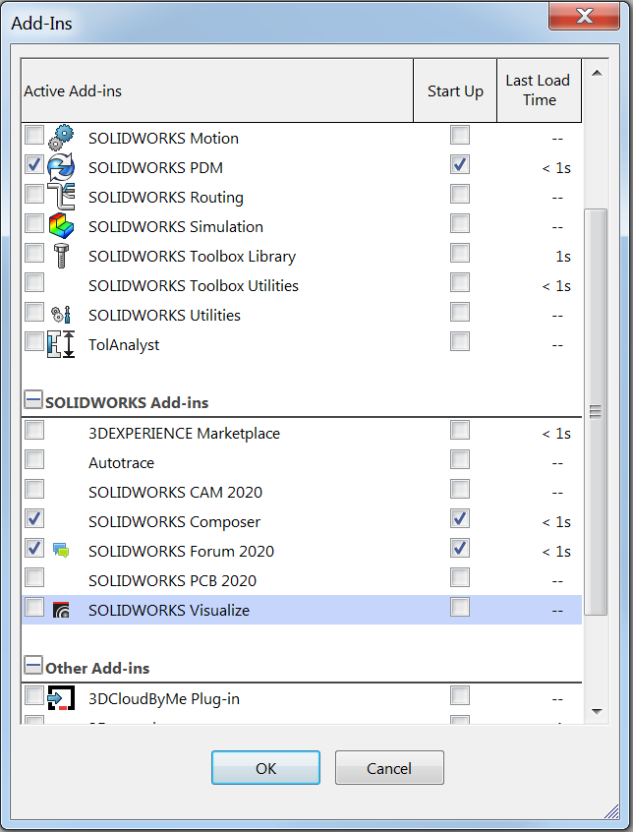Select the 'TolAnalyst' row text
This screenshot has width=633, height=832.
(x=124, y=345)
